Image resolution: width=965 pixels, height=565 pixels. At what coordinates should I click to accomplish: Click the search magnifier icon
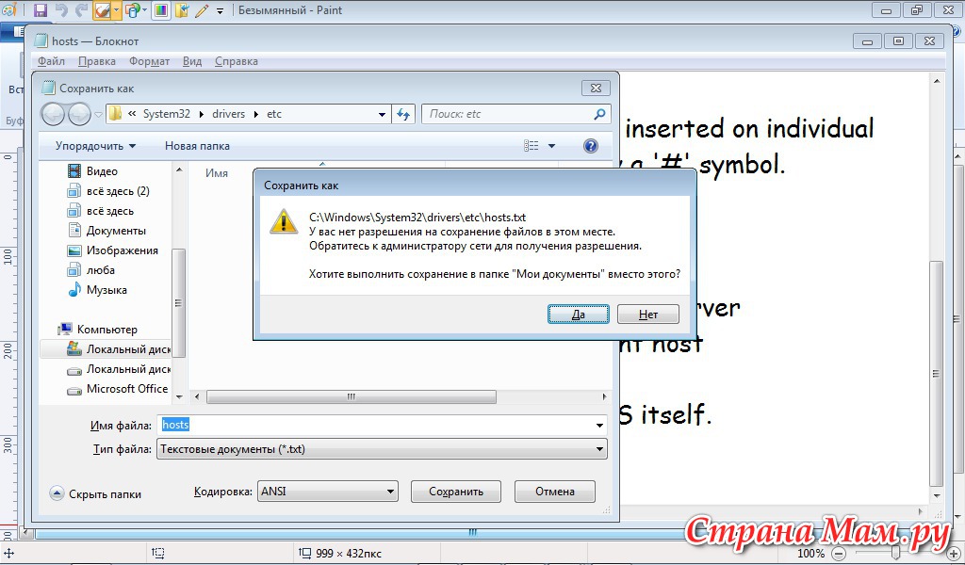pos(599,114)
